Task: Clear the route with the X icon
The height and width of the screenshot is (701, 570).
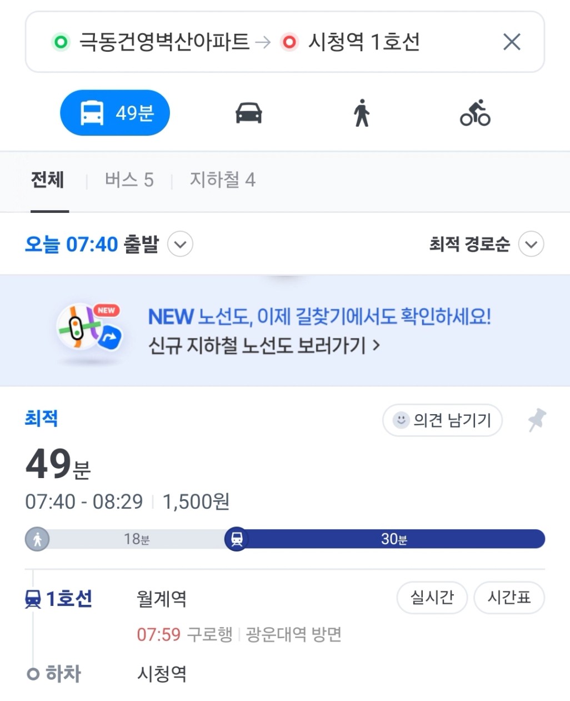Action: [512, 42]
